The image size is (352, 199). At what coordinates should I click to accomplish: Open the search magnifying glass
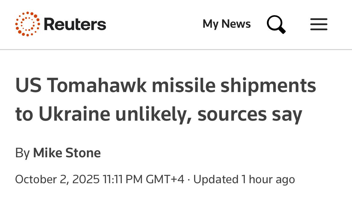pos(276,24)
